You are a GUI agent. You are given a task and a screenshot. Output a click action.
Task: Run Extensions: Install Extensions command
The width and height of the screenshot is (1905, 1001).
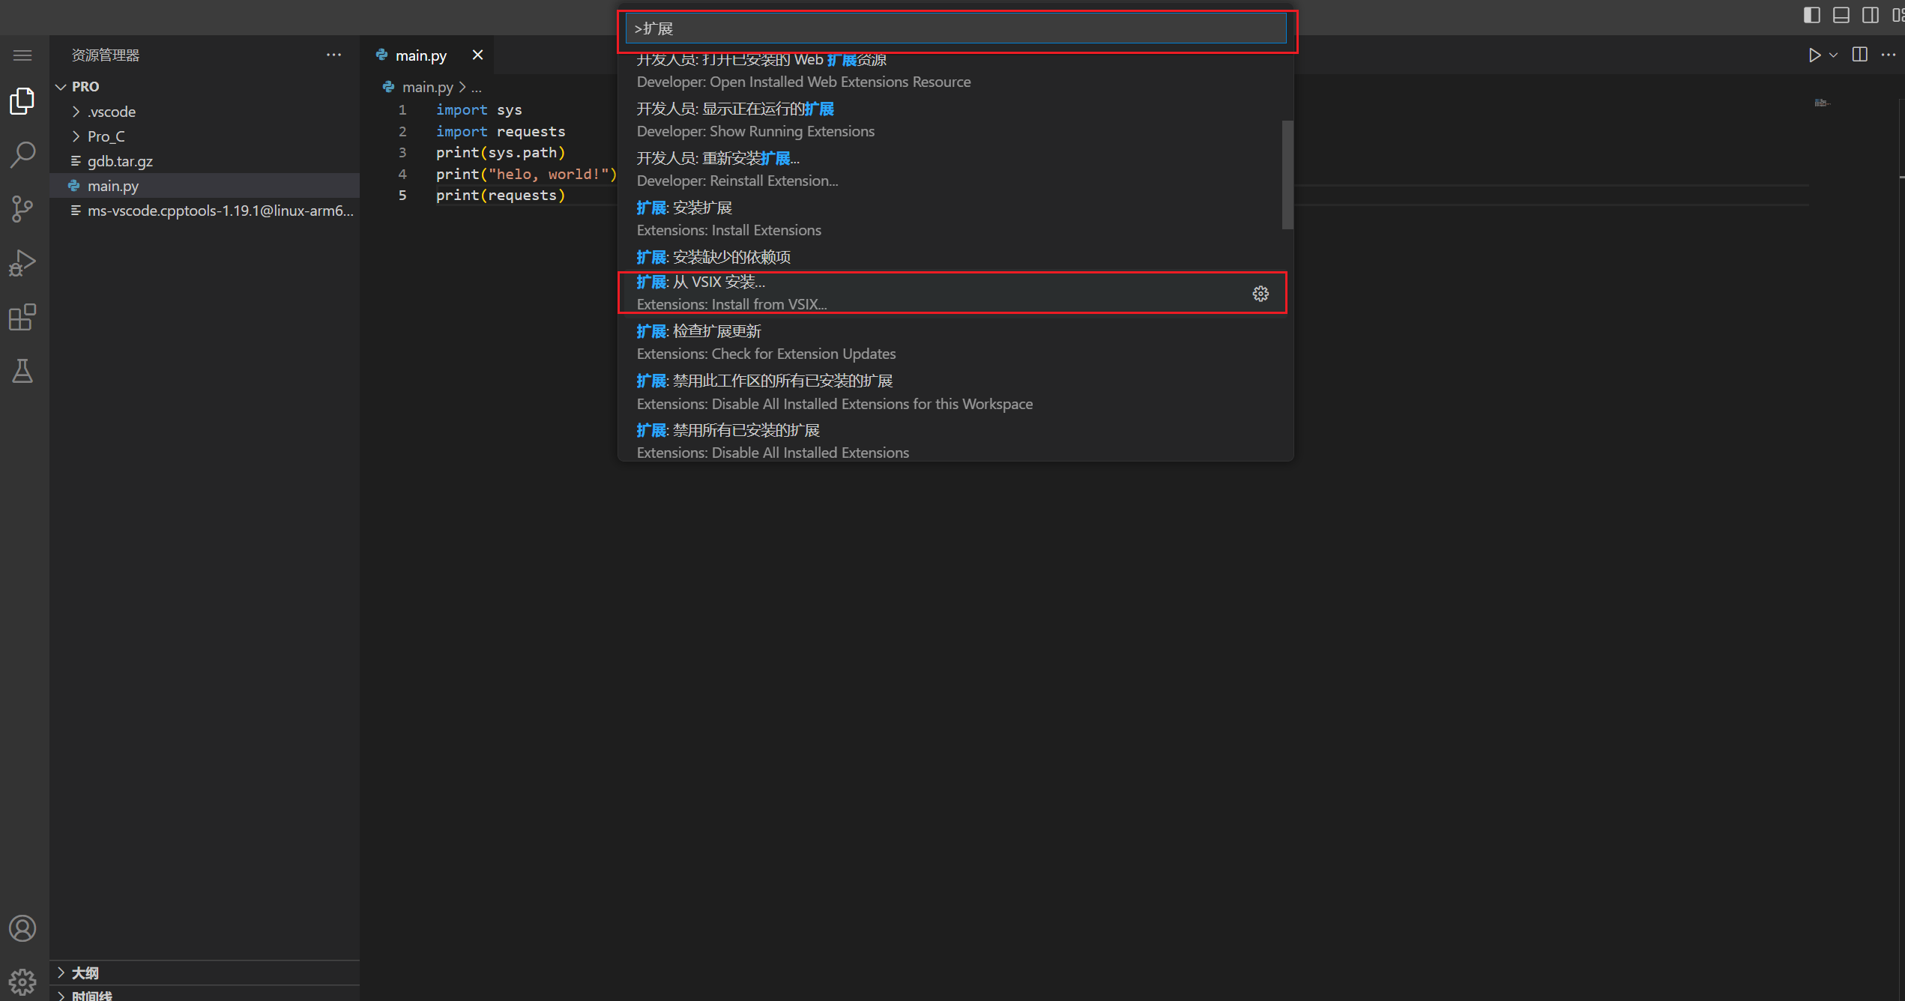[950, 219]
